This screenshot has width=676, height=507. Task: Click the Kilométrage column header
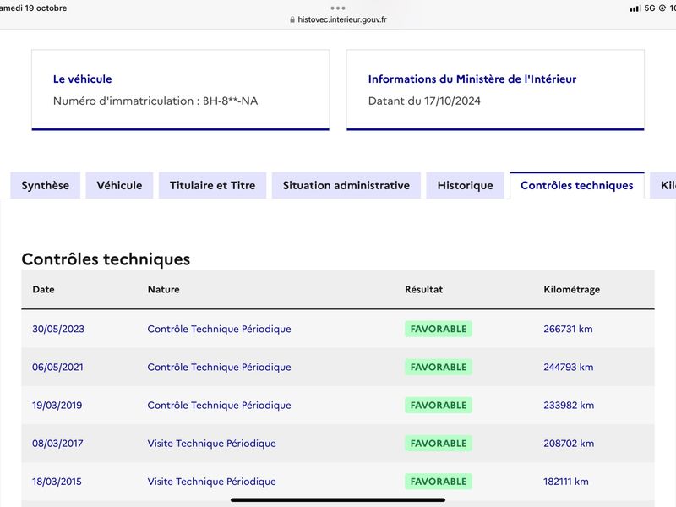[572, 290]
